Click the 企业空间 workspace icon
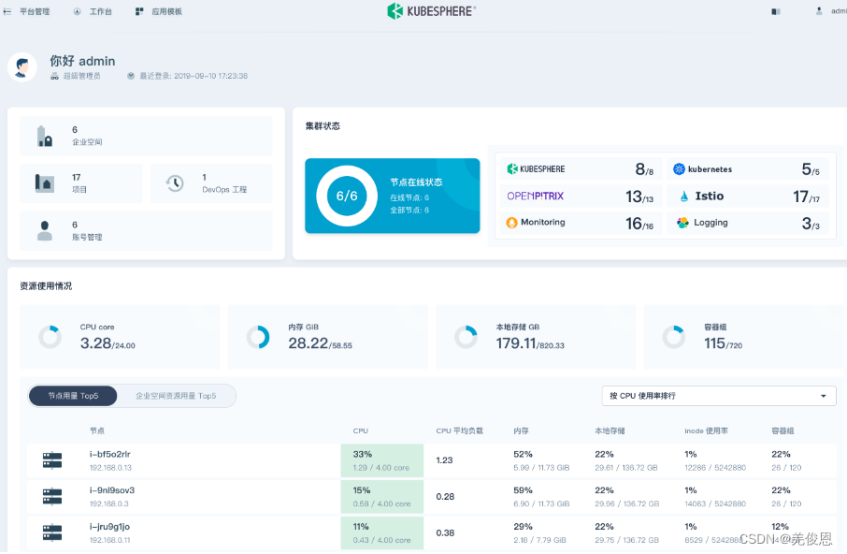 coord(45,135)
